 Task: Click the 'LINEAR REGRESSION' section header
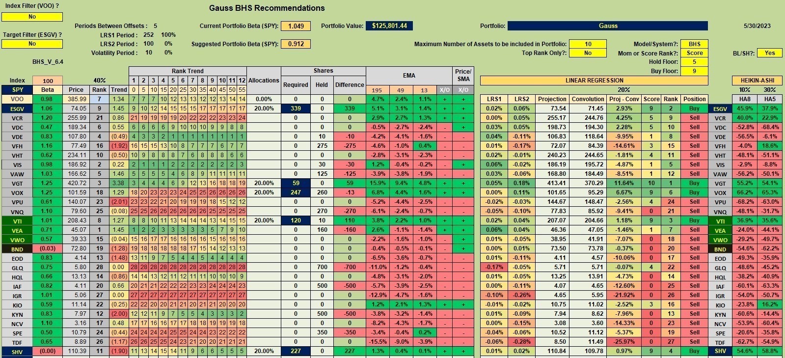[594, 81]
